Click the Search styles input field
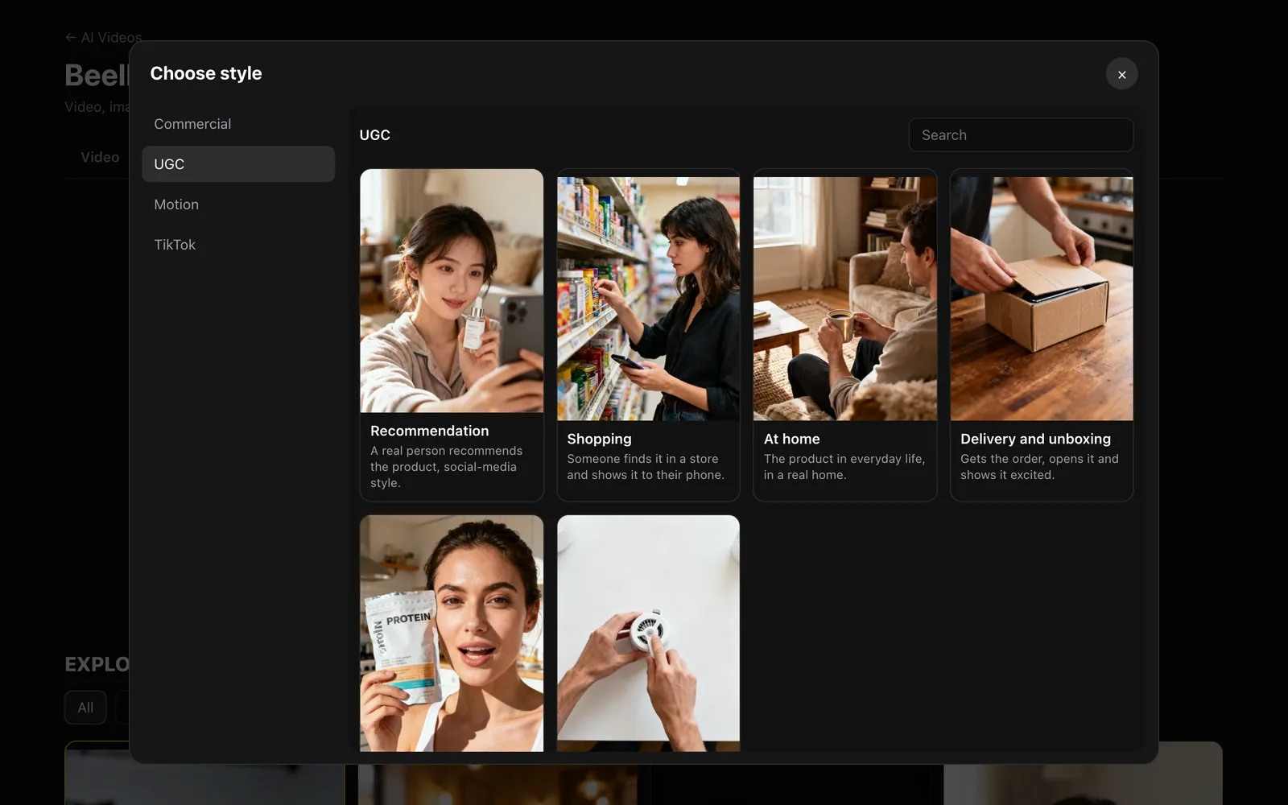The width and height of the screenshot is (1288, 805). coord(1021,135)
